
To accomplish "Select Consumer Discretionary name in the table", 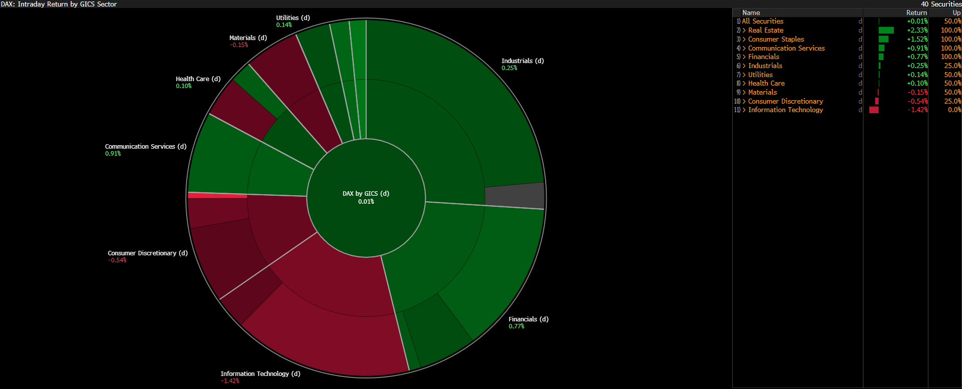I will pyautogui.click(x=785, y=102).
